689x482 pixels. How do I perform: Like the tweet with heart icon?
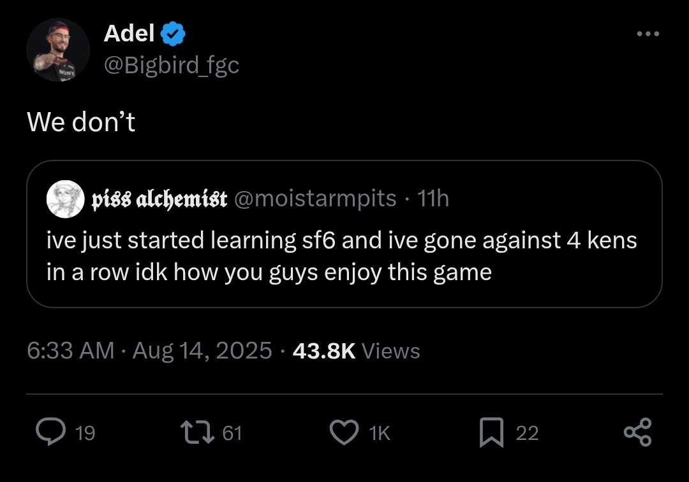tap(344, 432)
